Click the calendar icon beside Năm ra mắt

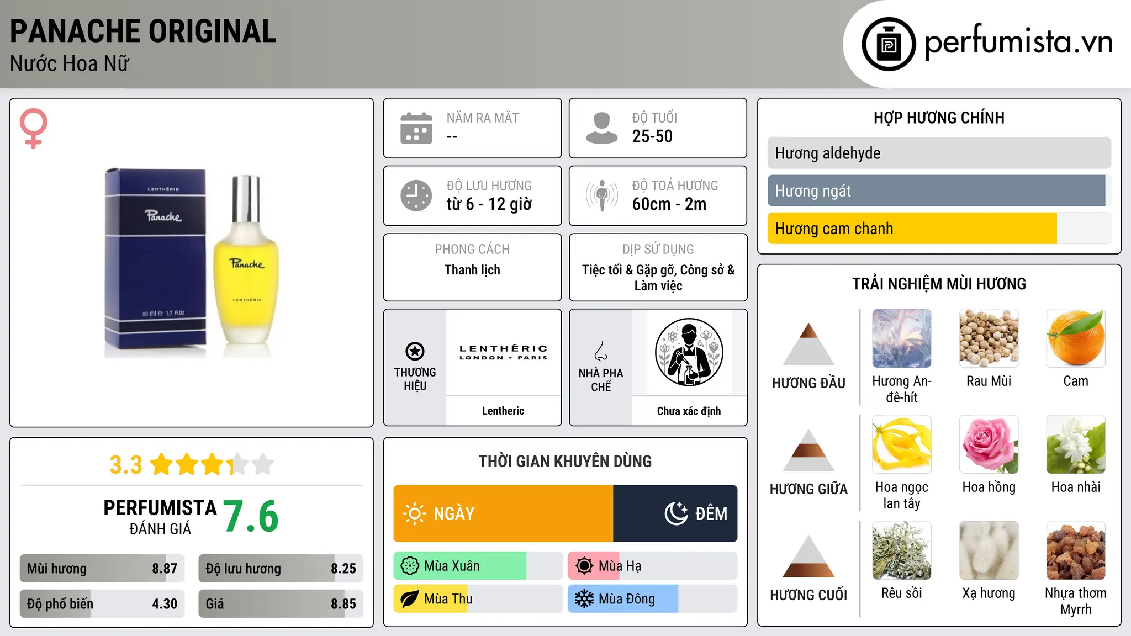[416, 128]
